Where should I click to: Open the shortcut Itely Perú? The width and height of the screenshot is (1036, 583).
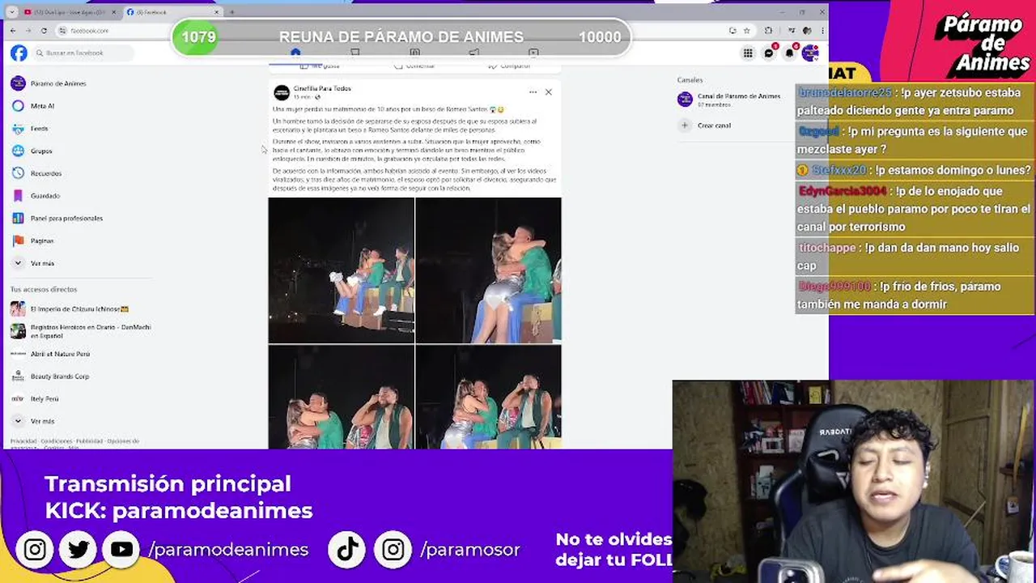[x=35, y=399]
